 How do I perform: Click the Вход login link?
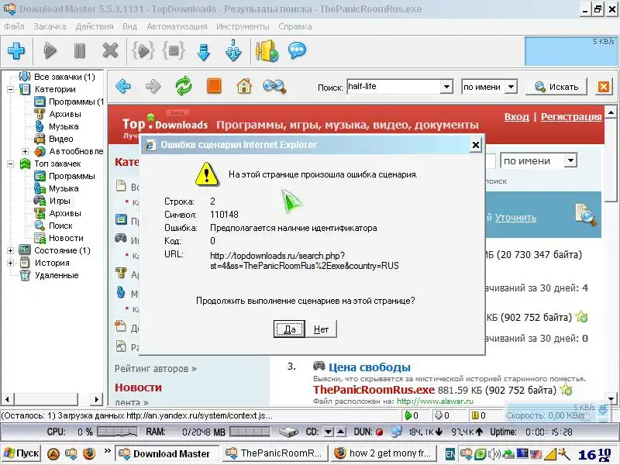coord(516,117)
